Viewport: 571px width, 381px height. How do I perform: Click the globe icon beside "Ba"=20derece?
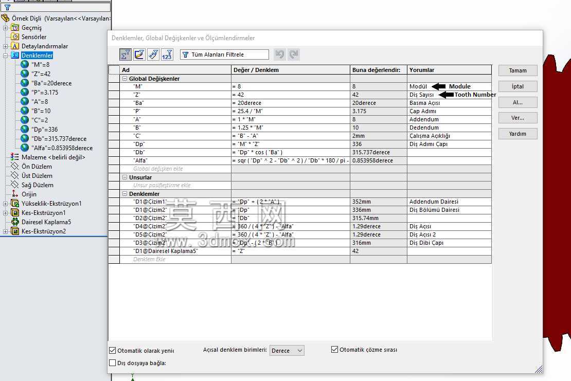tap(25, 83)
